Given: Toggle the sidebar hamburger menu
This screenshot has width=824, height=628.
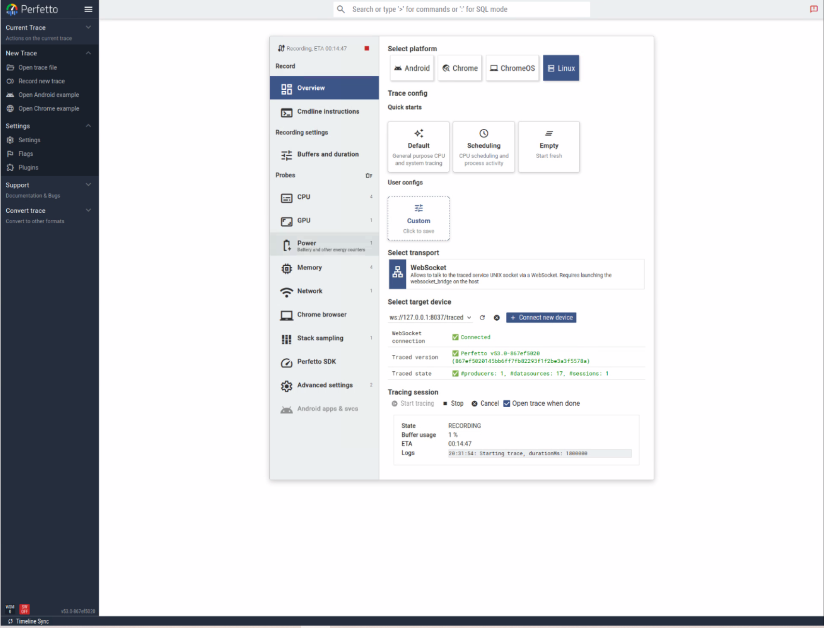Looking at the screenshot, I should [x=88, y=9].
